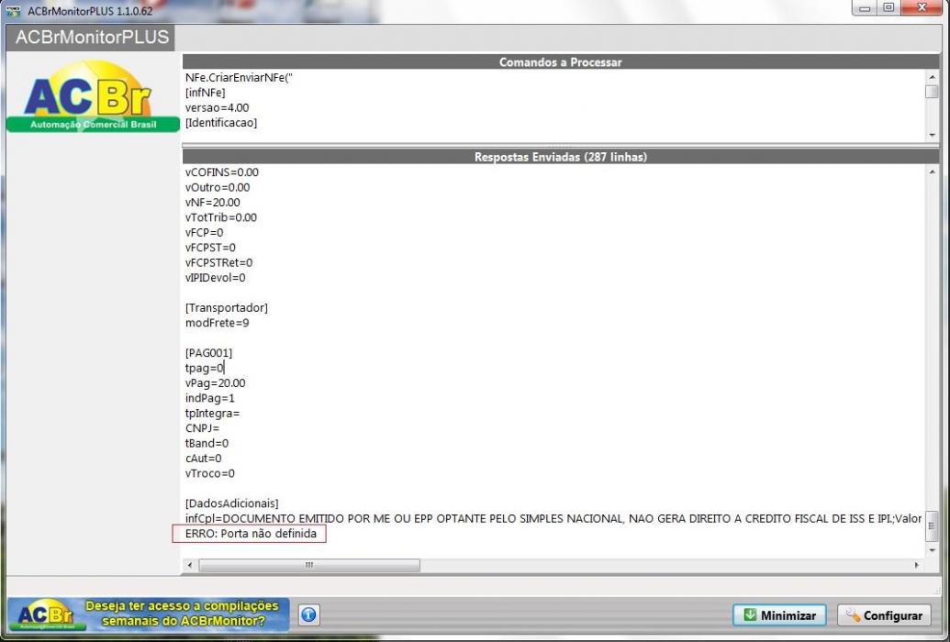This screenshot has width=950, height=642.
Task: Click the Comandos a Processar scrollbar thumb
Action: 932,92
